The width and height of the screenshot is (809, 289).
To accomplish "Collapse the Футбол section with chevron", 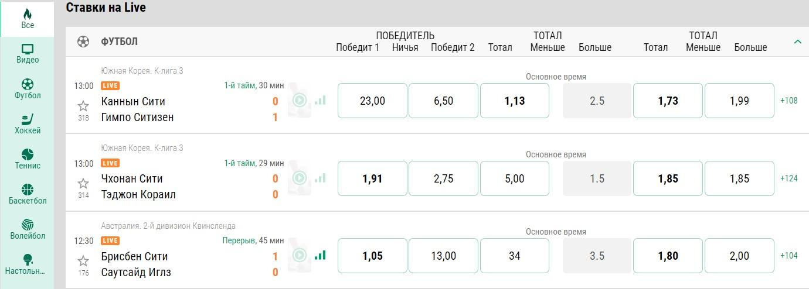I will pyautogui.click(x=797, y=42).
